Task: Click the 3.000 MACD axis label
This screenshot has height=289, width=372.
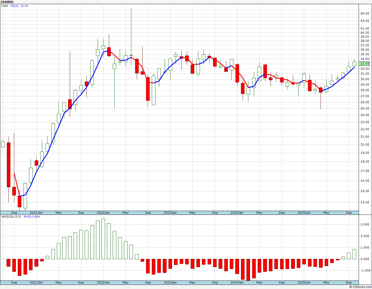Action: pos(365,224)
